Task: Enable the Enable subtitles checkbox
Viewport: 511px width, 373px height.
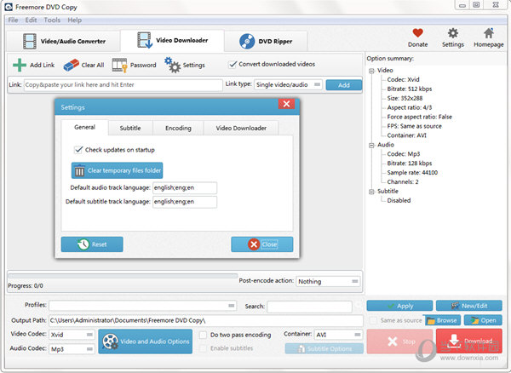Action: click(x=203, y=348)
